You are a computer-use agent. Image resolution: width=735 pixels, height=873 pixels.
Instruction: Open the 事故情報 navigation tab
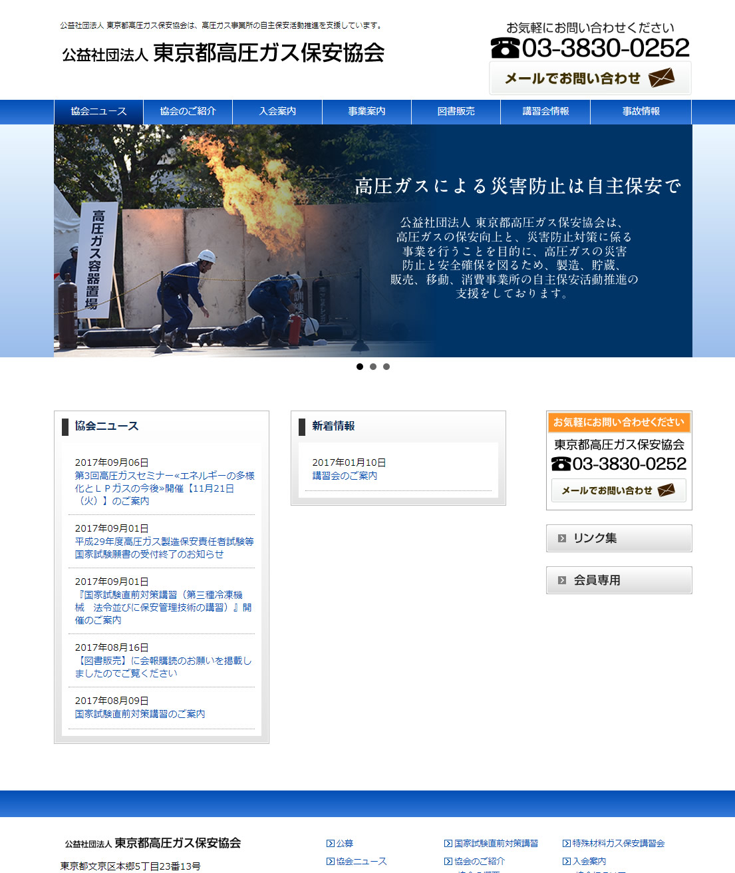[641, 112]
